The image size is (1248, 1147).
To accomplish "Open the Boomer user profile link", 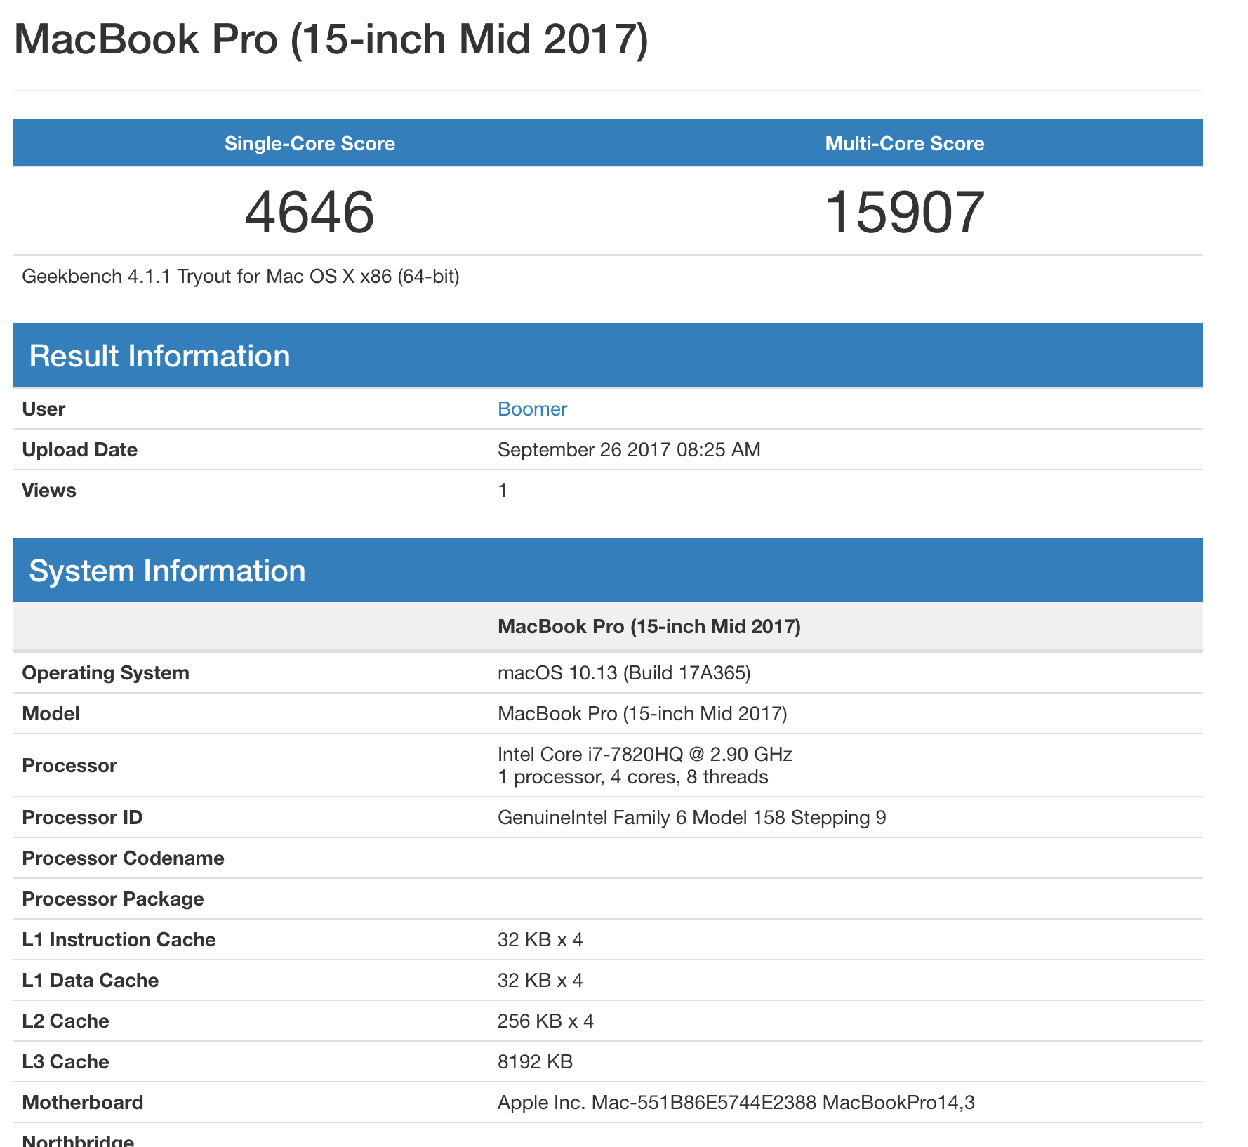I will 532,409.
